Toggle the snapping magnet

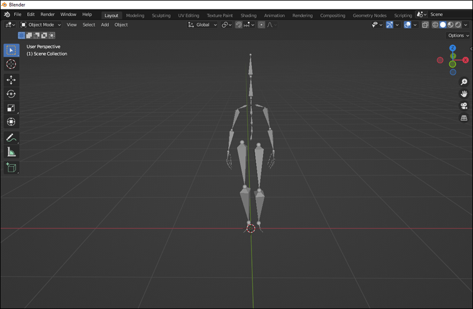tap(239, 25)
